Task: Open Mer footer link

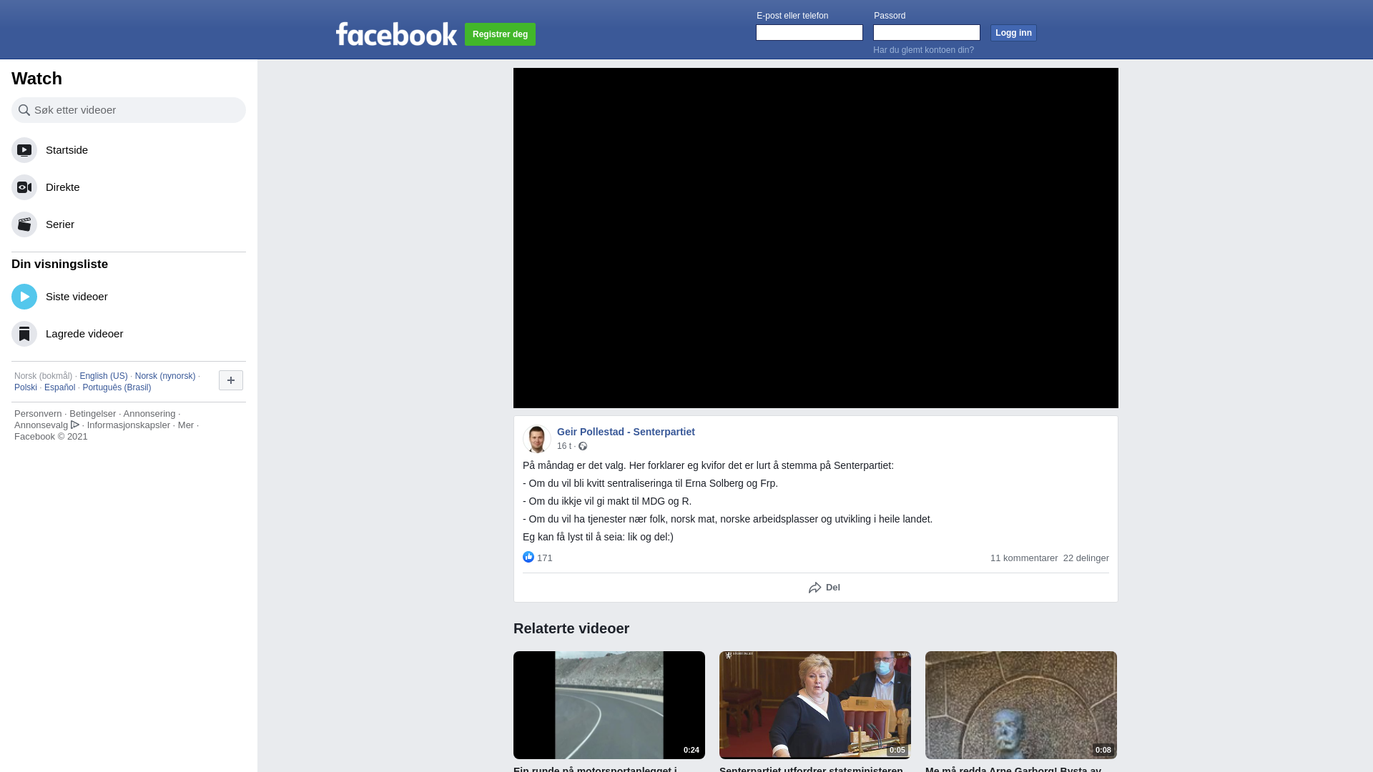Action: [x=186, y=425]
